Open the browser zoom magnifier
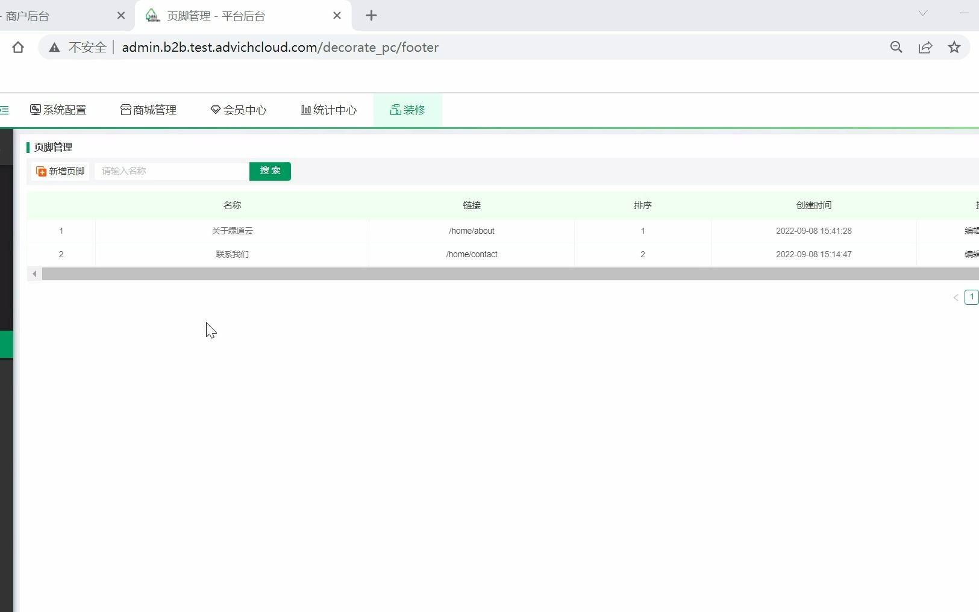The height and width of the screenshot is (612, 979). click(896, 47)
